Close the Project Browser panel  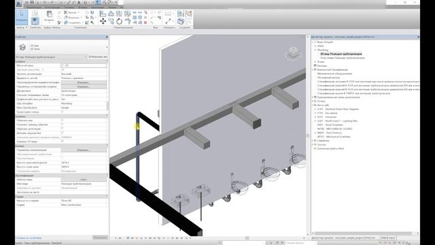[x=418, y=37]
